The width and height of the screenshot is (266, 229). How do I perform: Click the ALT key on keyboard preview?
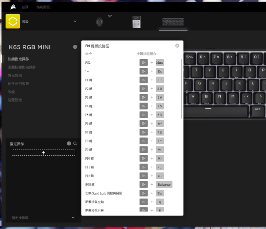(258, 109)
